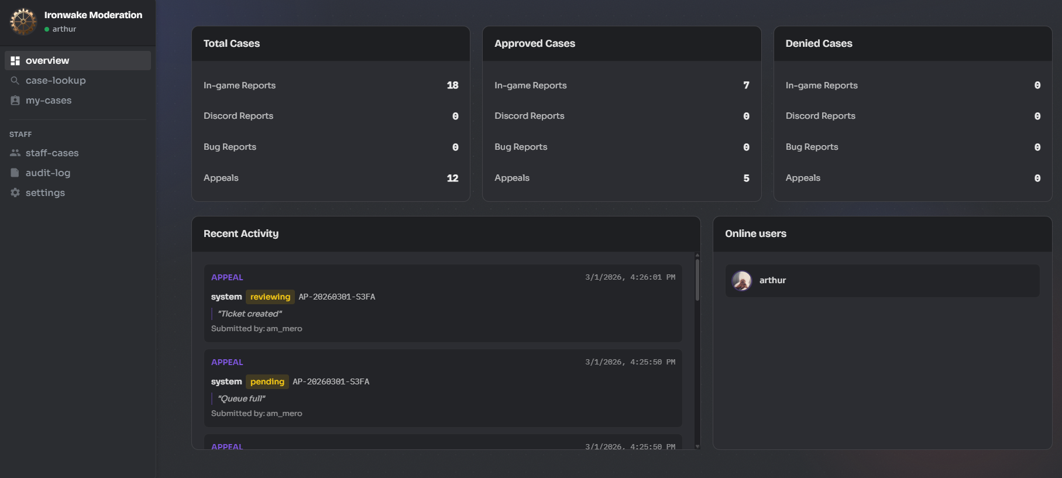Open staff-cases page
This screenshot has height=478, width=1062.
tap(78, 153)
